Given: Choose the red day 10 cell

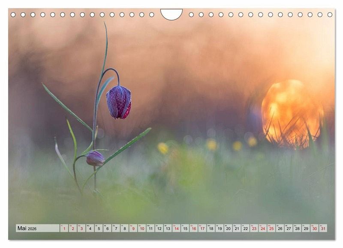Looking at the screenshot, I should pyautogui.click(x=142, y=228).
